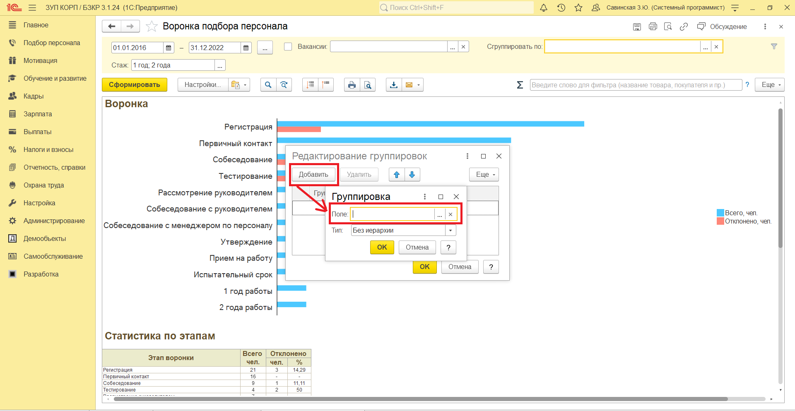Viewport: 795px width, 411px height.
Task: Click the magnifier search icon in toolbar
Action: [268, 85]
